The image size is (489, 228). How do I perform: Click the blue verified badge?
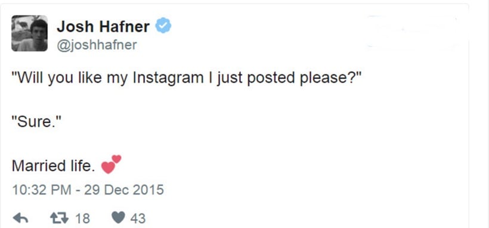coord(163,26)
